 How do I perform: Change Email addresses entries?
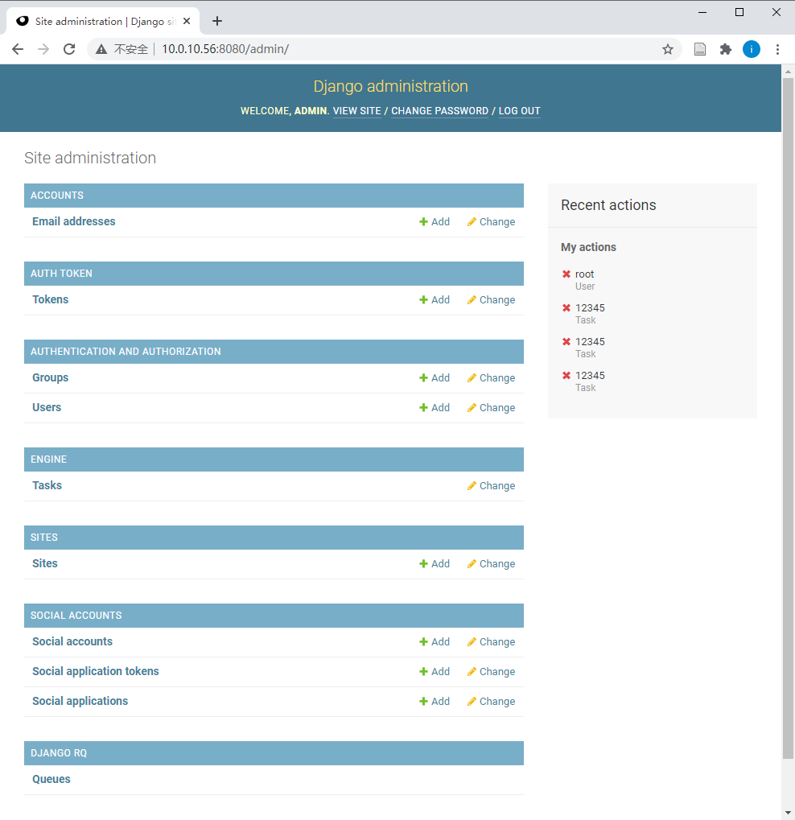491,222
